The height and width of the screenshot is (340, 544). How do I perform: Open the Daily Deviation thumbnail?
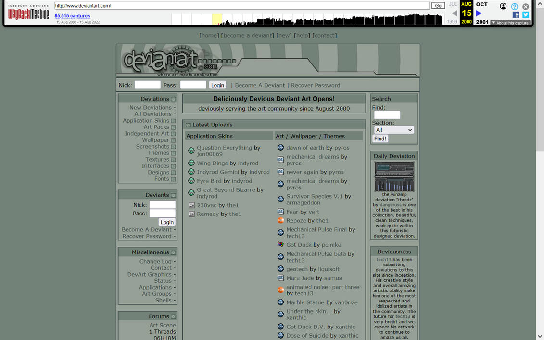point(394,176)
